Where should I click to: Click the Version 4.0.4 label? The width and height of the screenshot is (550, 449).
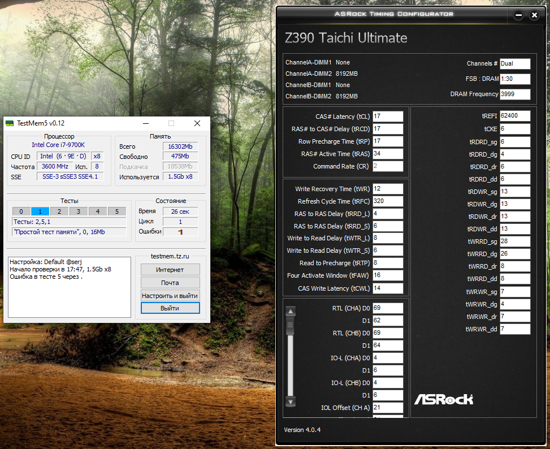(x=302, y=430)
